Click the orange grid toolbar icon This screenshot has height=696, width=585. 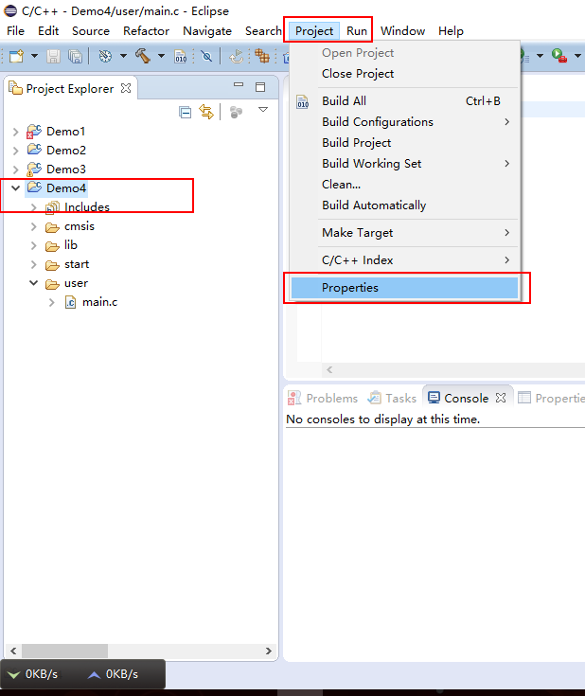[262, 57]
